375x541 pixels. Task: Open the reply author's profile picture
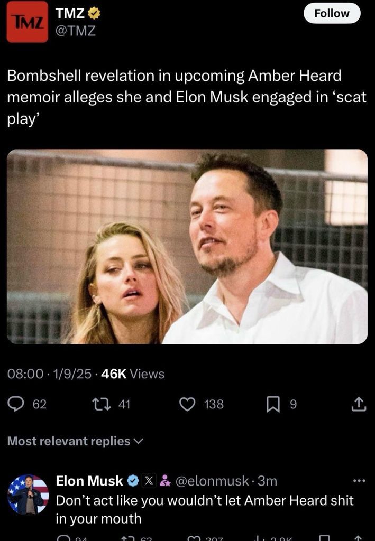click(28, 495)
